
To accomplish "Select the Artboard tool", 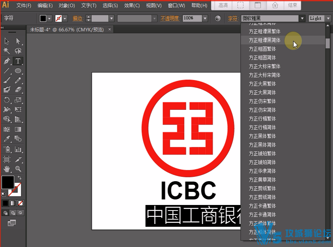I will 7,159.
